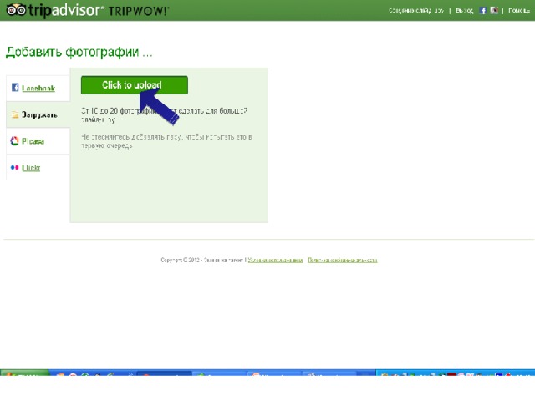Switch to the Flickr photo source tab
535x401 pixels.
pos(38,167)
